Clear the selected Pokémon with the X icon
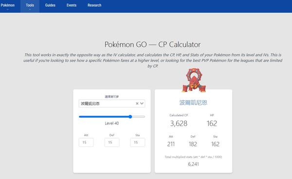The height and width of the screenshot is (179, 292). coord(137,104)
